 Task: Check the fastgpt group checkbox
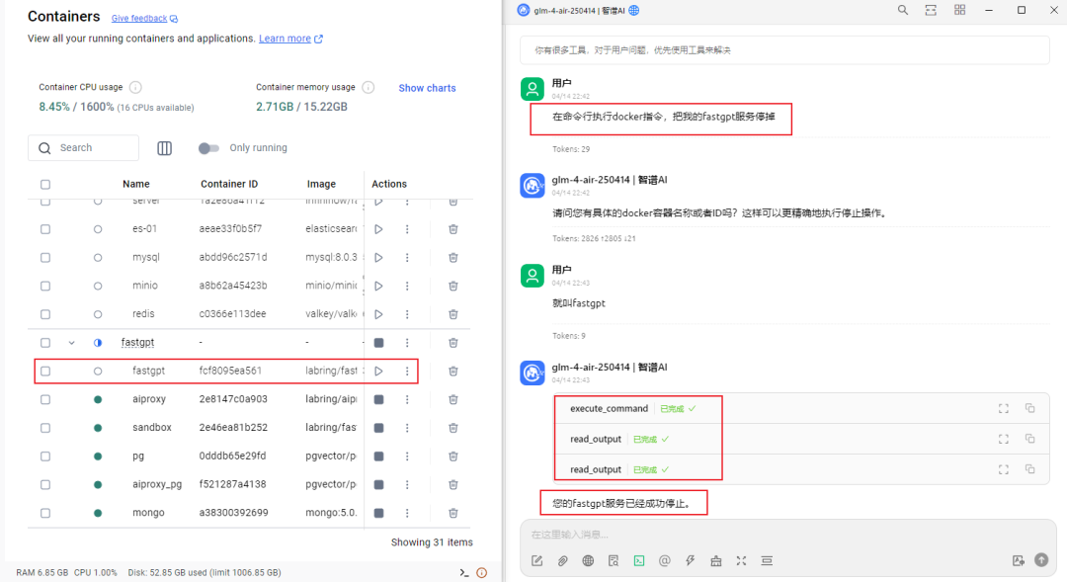point(45,343)
